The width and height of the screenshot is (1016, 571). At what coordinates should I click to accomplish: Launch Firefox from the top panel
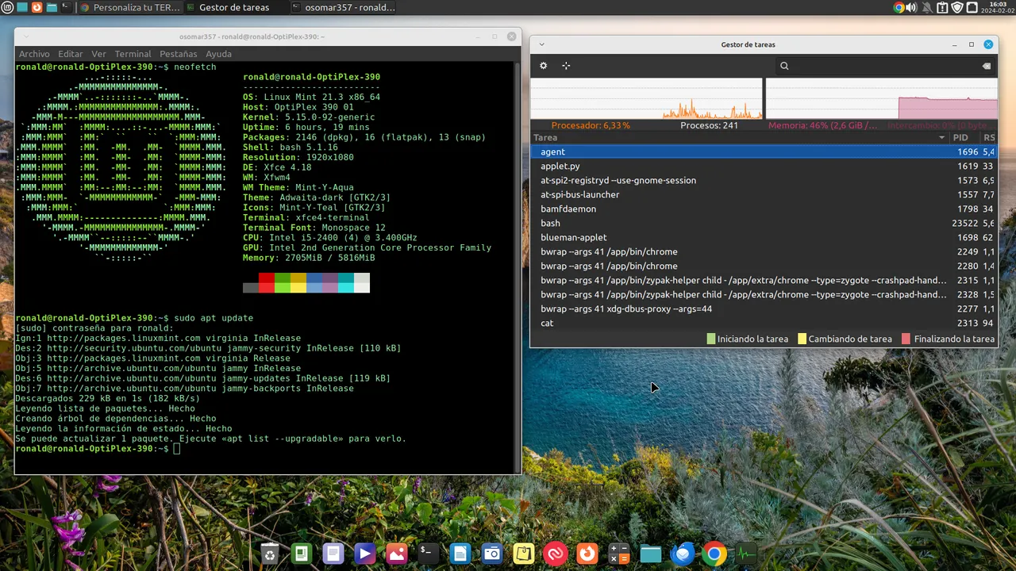click(37, 7)
